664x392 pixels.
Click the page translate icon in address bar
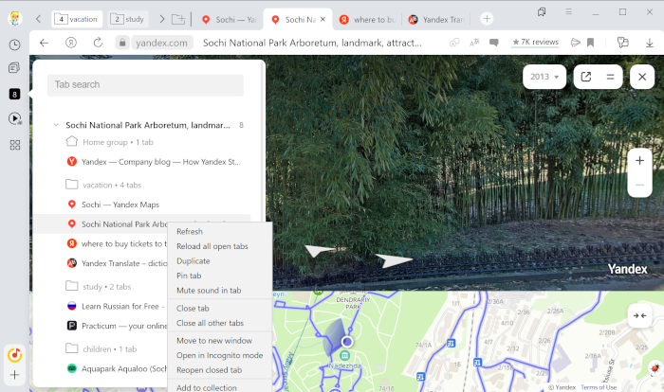[474, 43]
